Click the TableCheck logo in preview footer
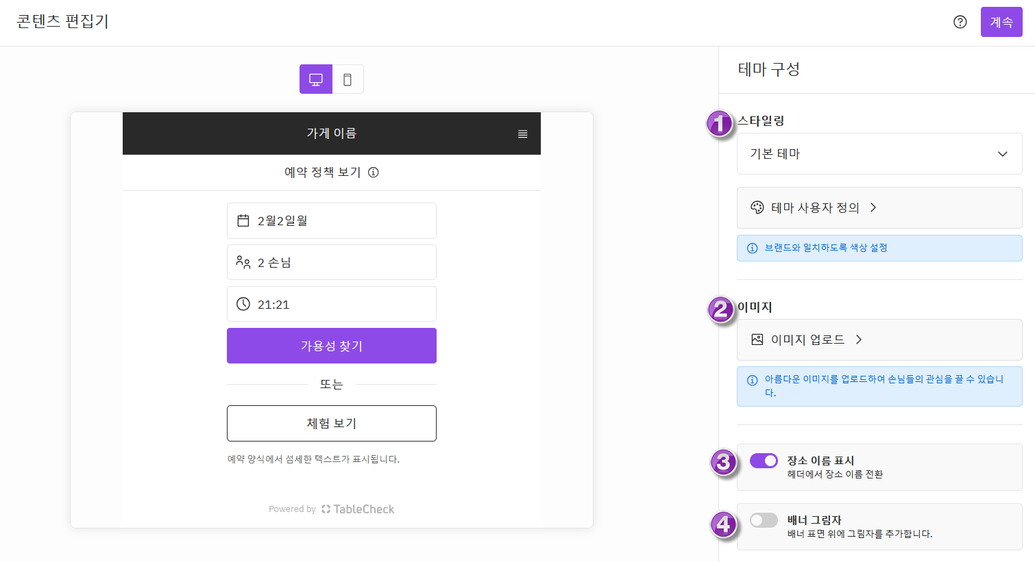 [358, 509]
